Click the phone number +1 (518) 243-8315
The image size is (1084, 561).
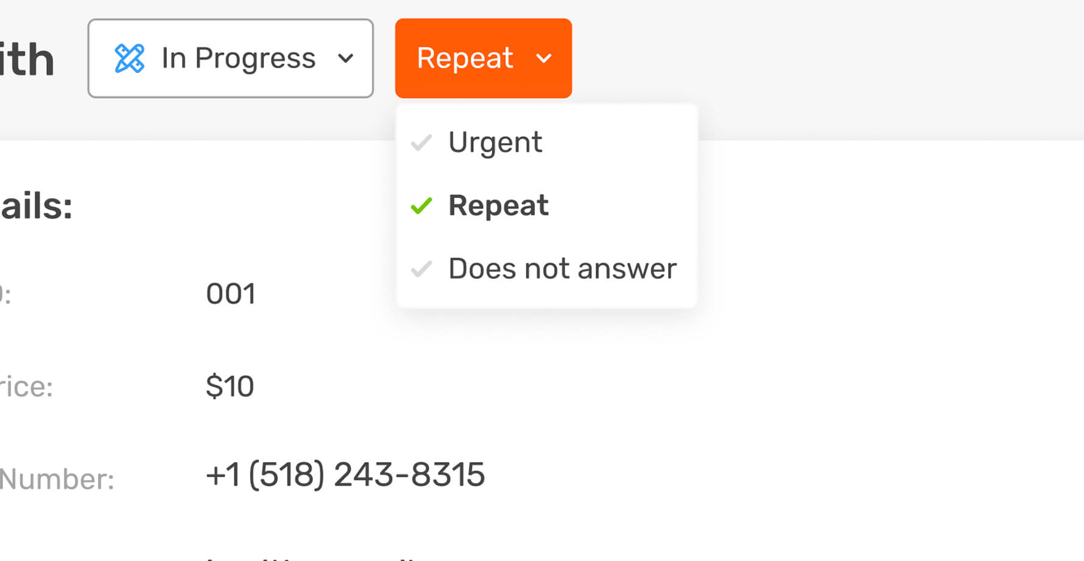[345, 475]
